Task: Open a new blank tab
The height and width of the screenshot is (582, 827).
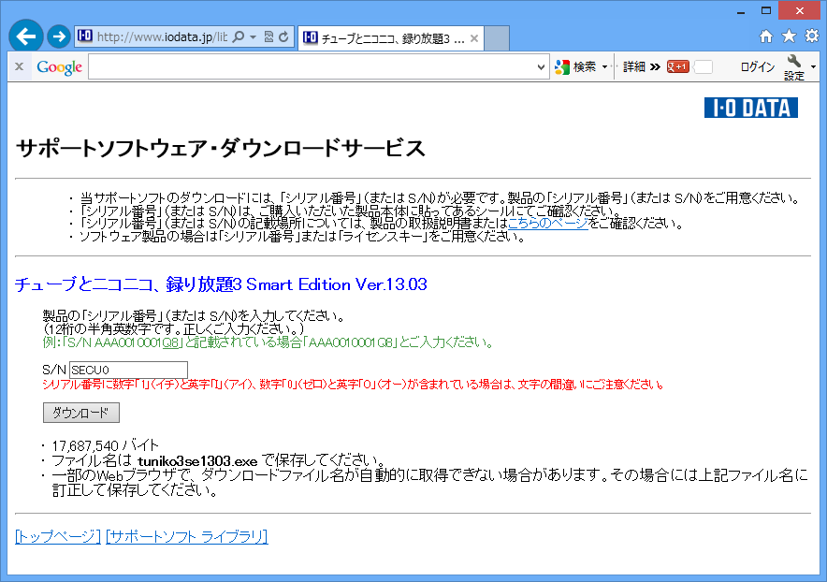Action: pyautogui.click(x=497, y=38)
